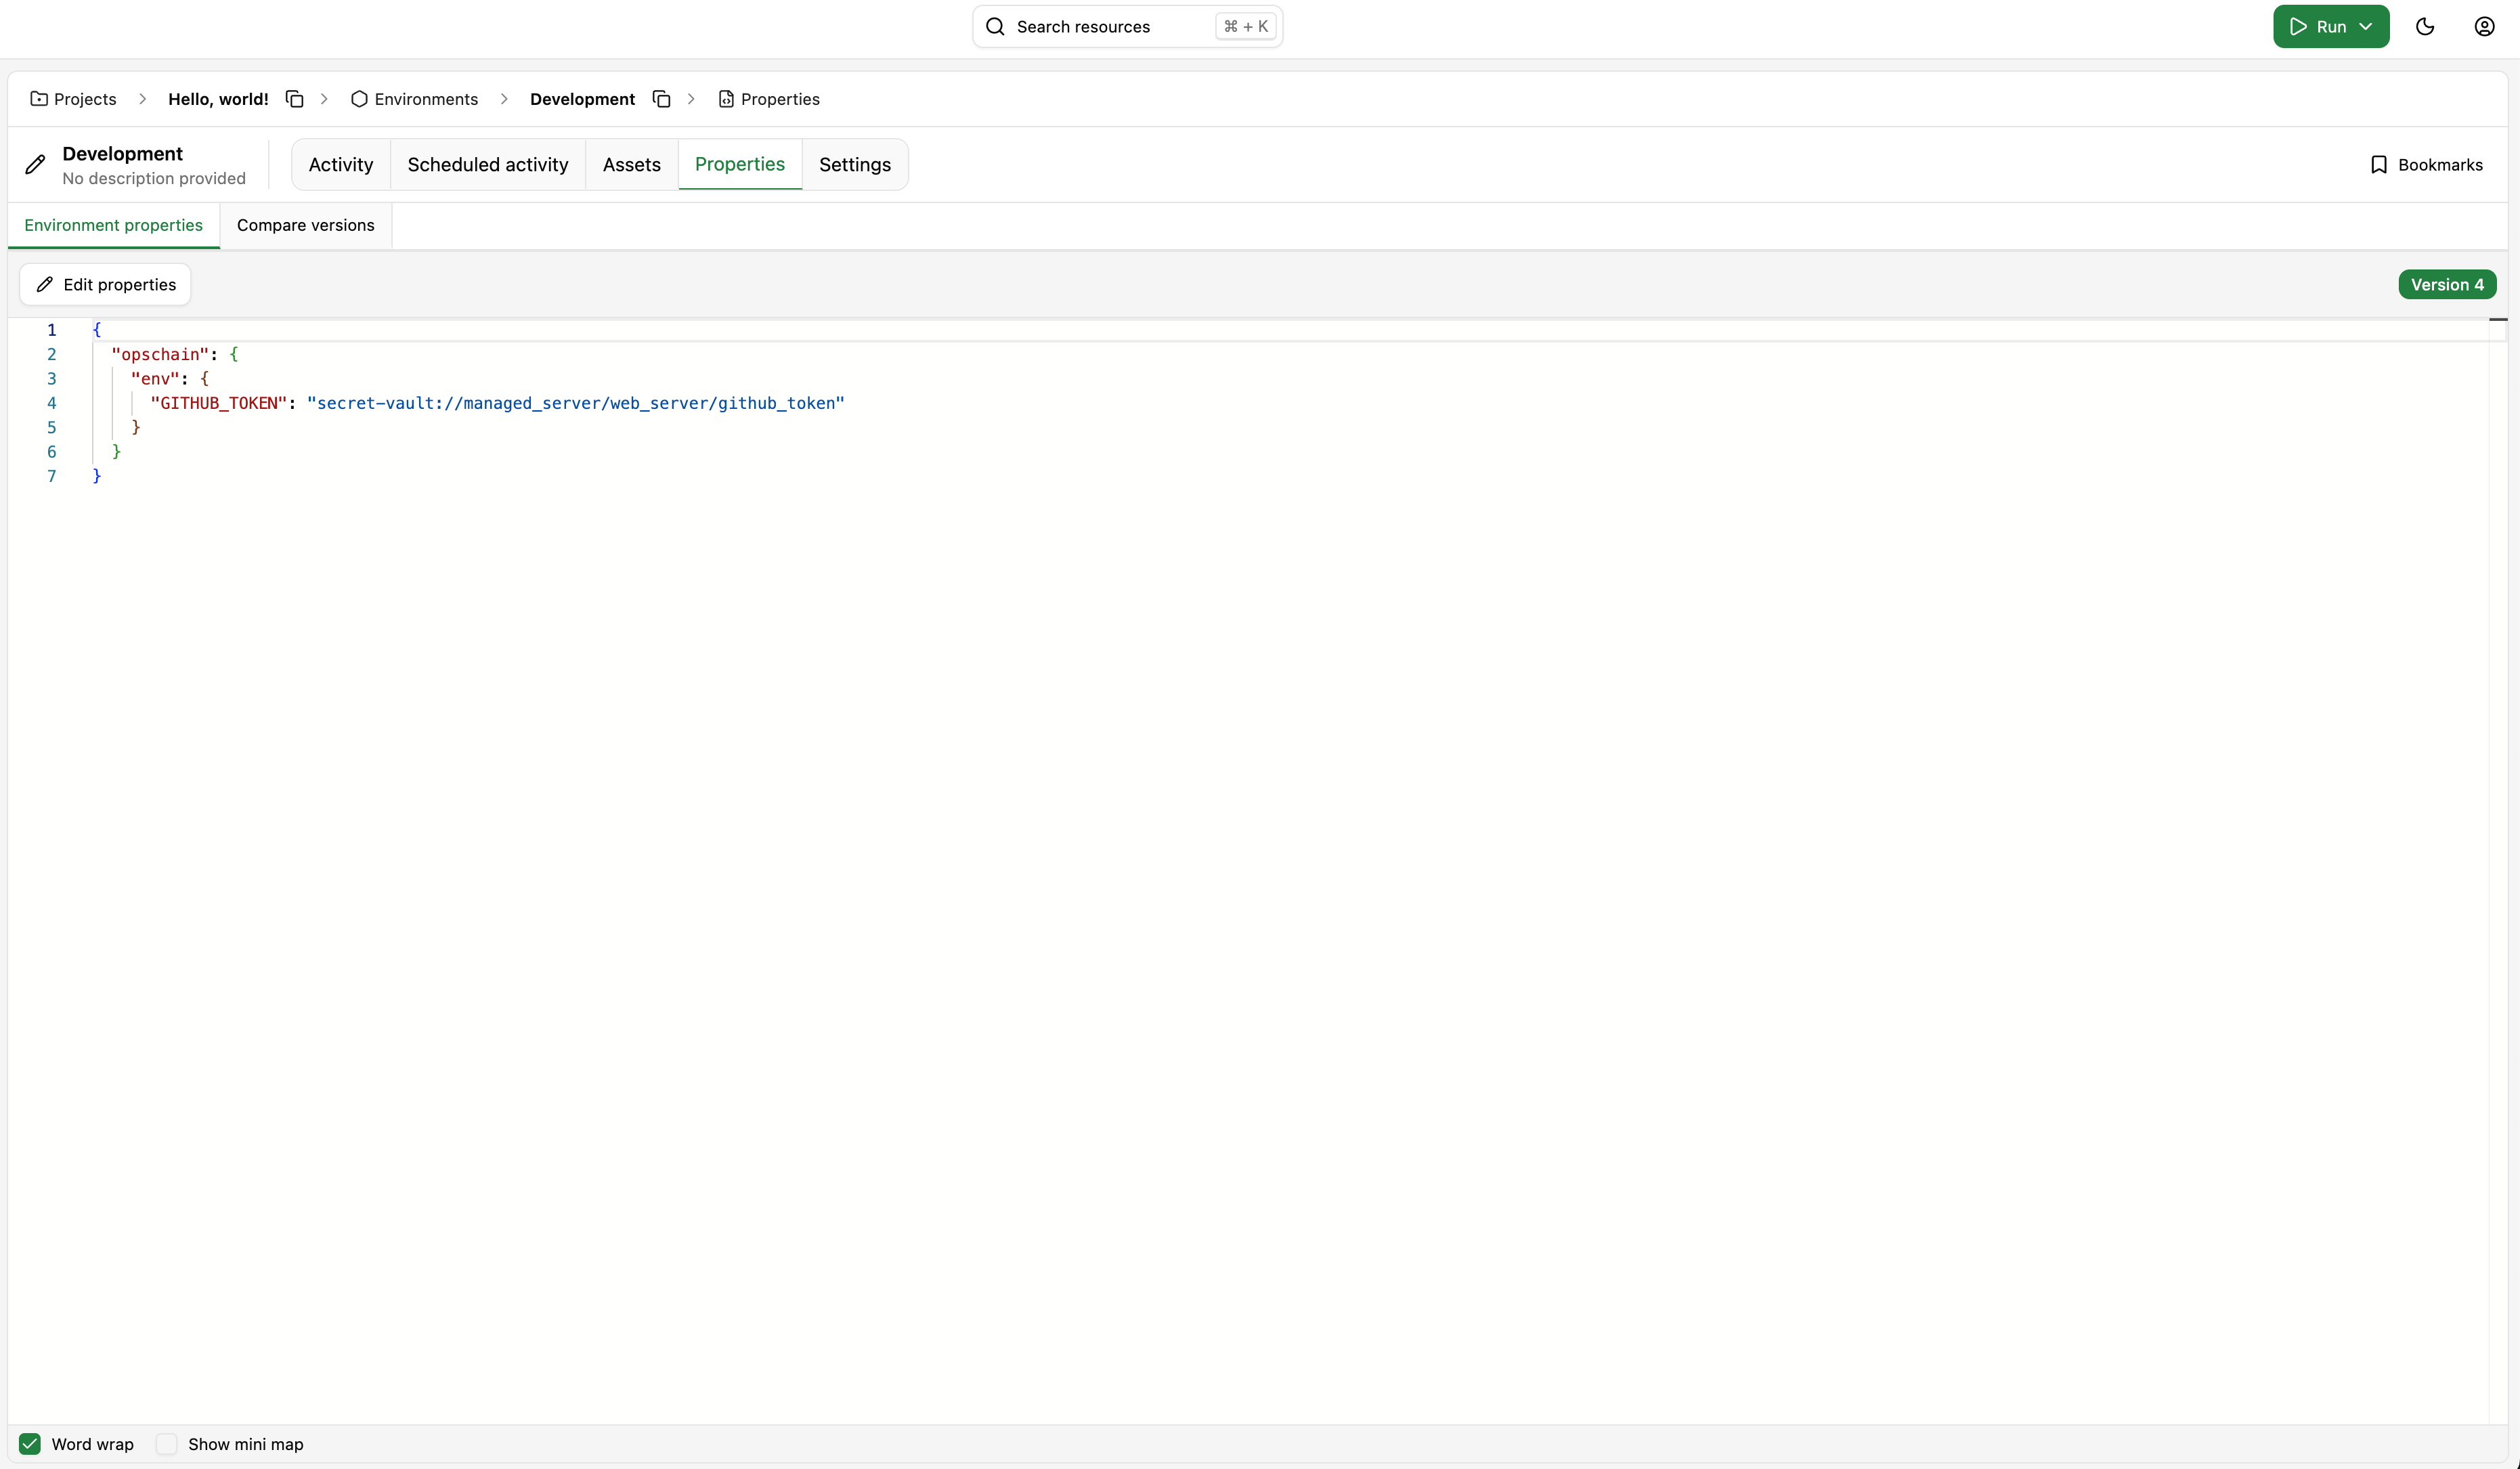Copy the 'Hello, world!' project name
The width and height of the screenshot is (2520, 1469).
294,98
